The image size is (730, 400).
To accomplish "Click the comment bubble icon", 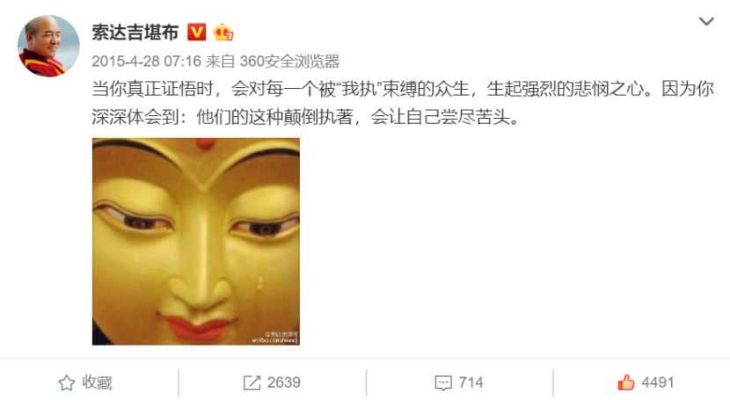I will point(443,383).
